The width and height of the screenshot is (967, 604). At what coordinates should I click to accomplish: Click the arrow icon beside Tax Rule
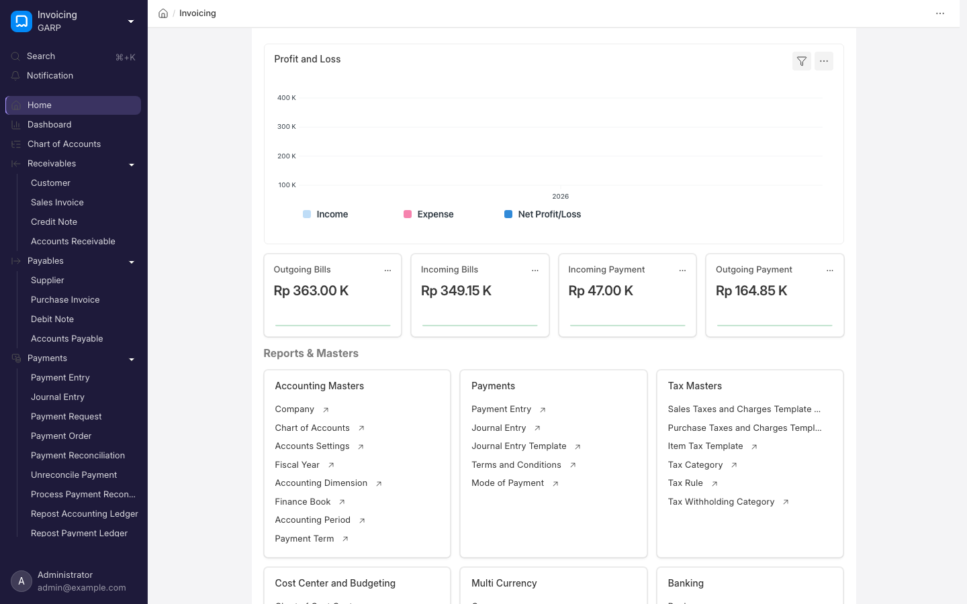coord(715,484)
